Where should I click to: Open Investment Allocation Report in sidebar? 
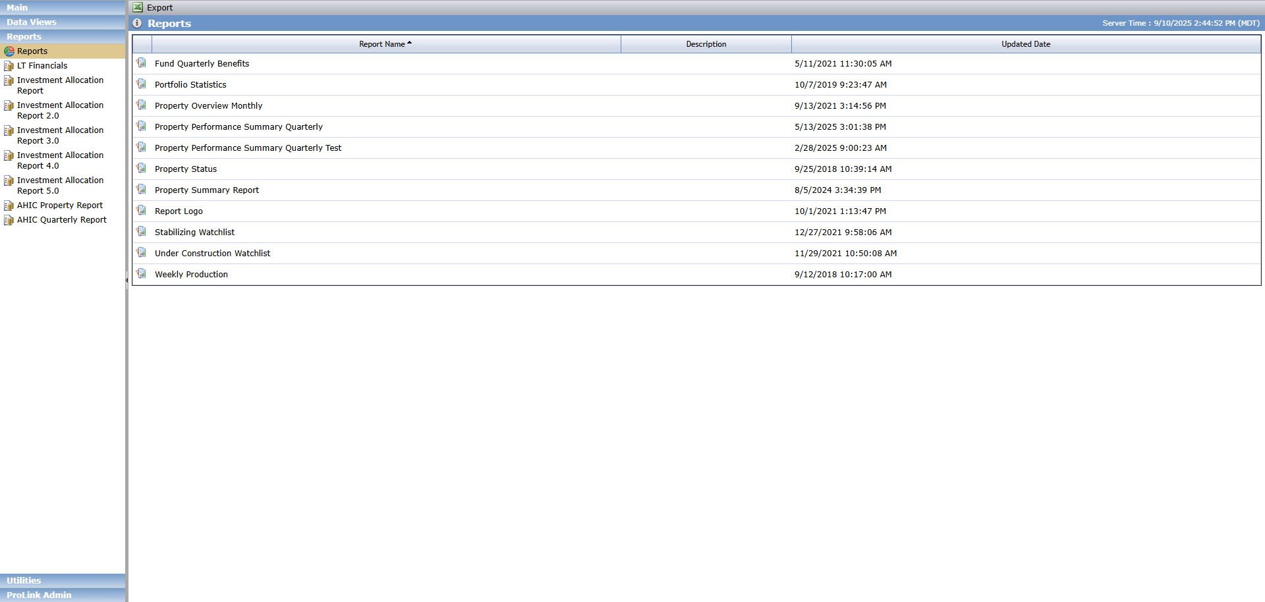tap(60, 86)
